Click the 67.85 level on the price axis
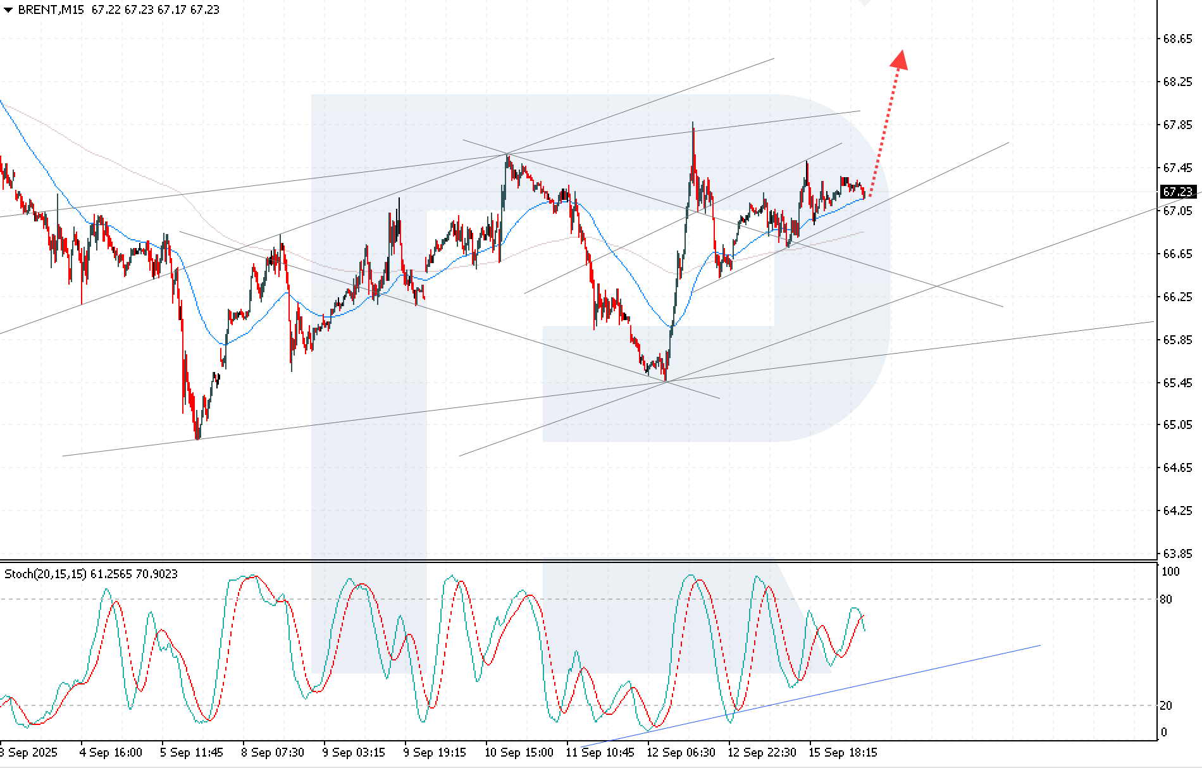Viewport: 1202px width, 768px height. click(x=1177, y=125)
